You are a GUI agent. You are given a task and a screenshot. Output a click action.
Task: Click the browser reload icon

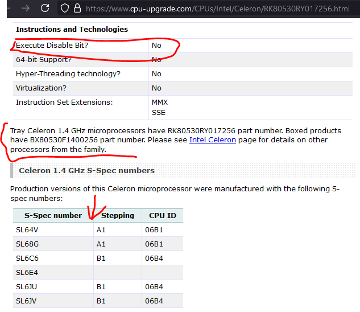[x=45, y=9]
